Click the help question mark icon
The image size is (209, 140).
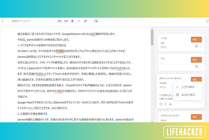(x=161, y=104)
